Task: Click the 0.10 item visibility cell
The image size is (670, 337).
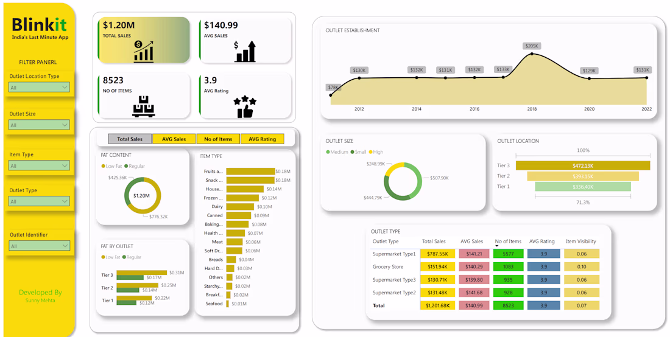Action: [582, 266]
